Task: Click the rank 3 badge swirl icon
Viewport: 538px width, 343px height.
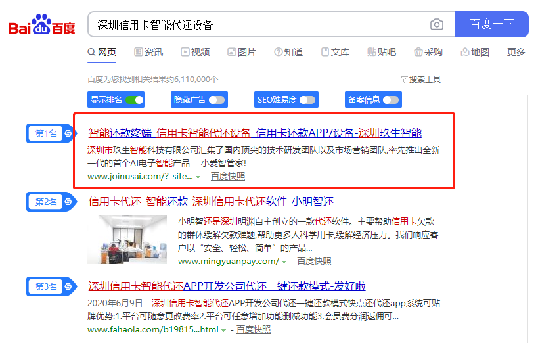Action: point(68,286)
